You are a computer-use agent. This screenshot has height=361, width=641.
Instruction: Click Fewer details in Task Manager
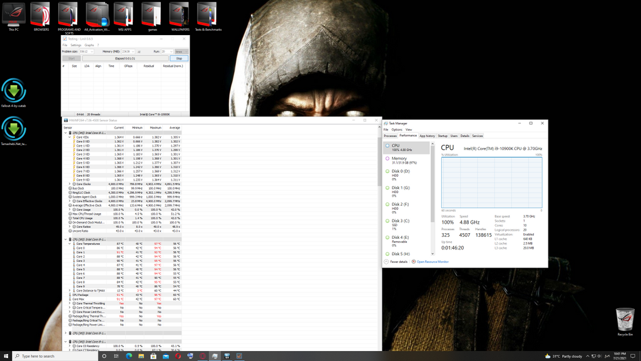(398, 261)
